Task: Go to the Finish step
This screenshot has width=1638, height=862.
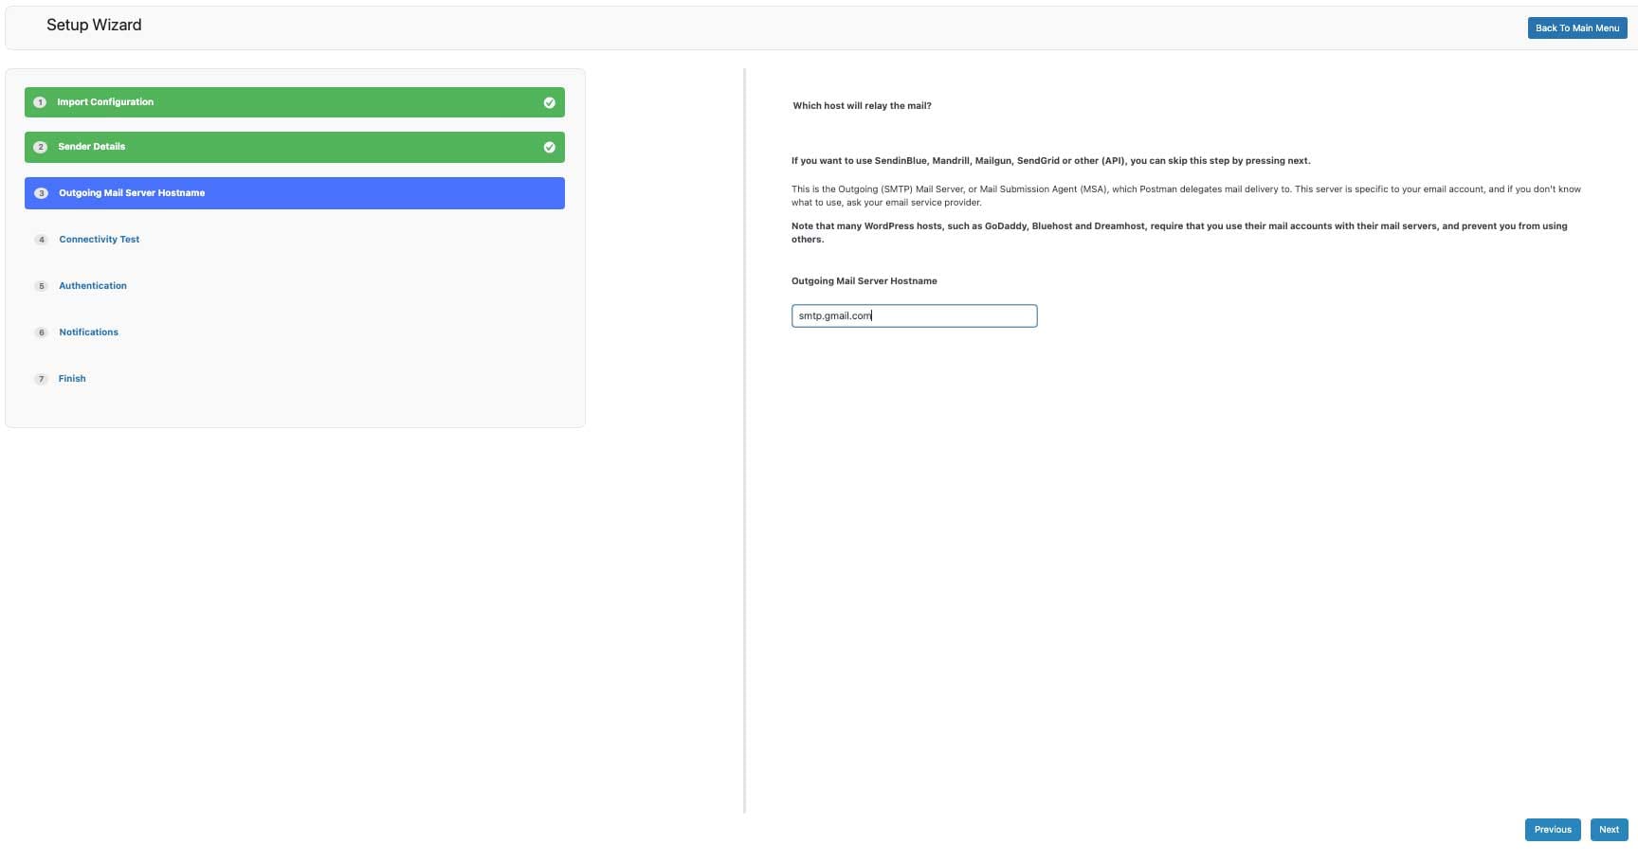Action: (x=72, y=379)
